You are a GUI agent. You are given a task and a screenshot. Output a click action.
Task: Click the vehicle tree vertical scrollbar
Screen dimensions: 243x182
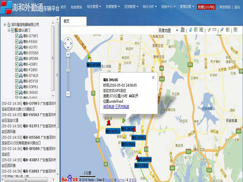(x=53, y=58)
